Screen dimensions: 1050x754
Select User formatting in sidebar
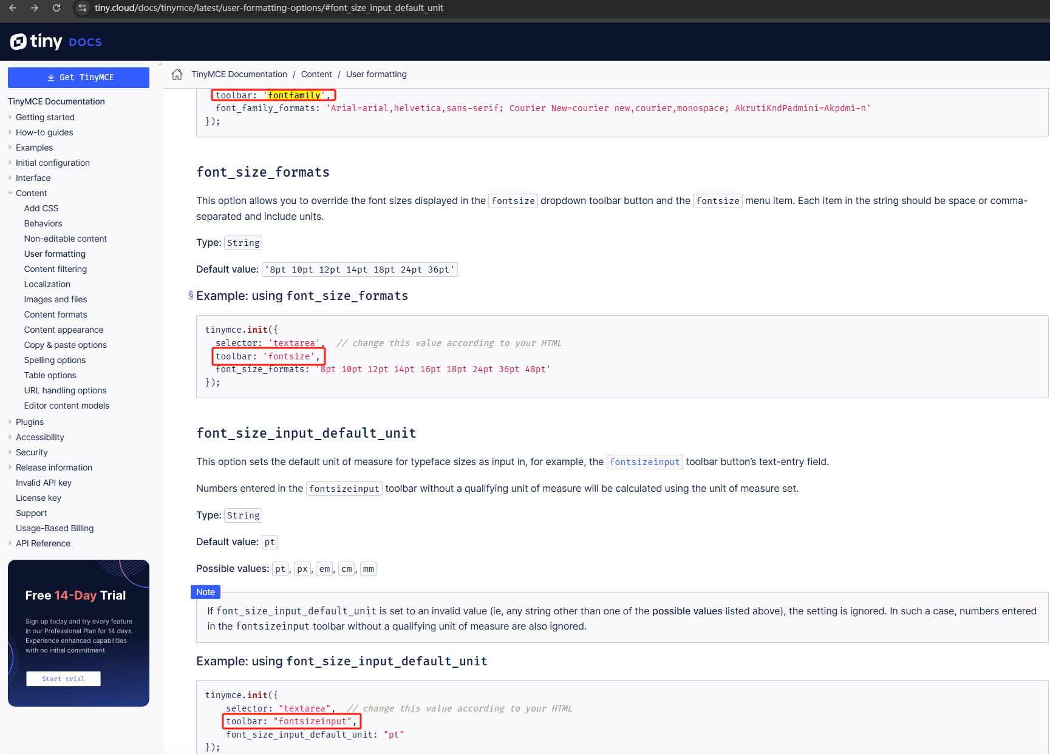tap(55, 254)
